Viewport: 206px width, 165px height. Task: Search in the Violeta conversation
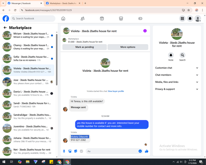tap(183, 55)
